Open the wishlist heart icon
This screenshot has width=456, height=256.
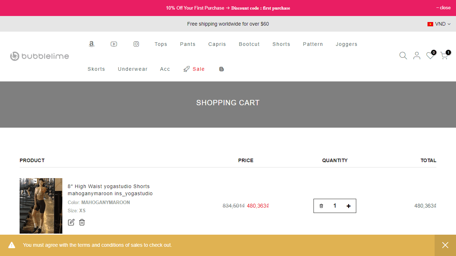(431, 55)
